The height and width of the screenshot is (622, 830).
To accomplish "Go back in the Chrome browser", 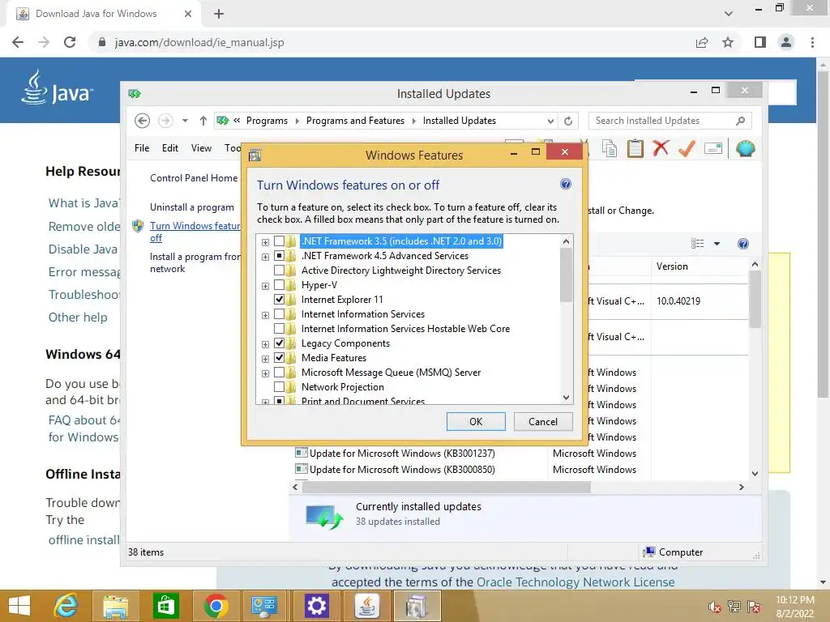I will pyautogui.click(x=18, y=42).
